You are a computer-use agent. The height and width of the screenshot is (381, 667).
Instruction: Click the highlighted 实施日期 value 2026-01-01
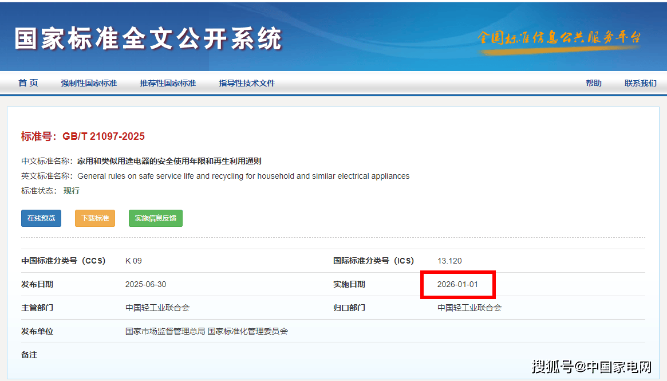(x=457, y=284)
